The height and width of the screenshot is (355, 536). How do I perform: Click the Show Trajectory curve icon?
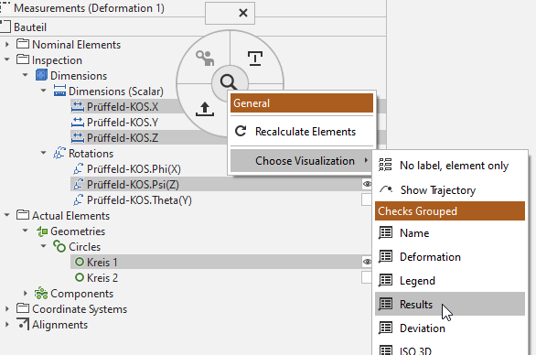tap(386, 189)
